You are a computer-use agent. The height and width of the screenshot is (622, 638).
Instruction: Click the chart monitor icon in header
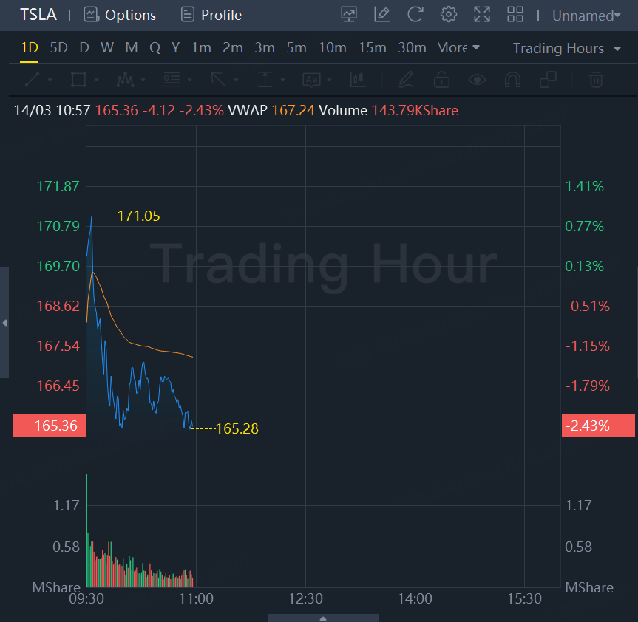point(349,15)
